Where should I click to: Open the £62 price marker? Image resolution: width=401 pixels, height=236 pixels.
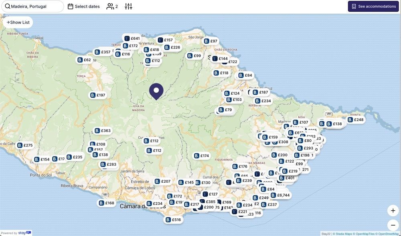click(x=84, y=60)
